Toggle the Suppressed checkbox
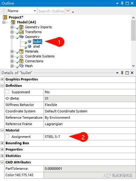This screenshot has width=136, height=181. (x=7, y=92)
